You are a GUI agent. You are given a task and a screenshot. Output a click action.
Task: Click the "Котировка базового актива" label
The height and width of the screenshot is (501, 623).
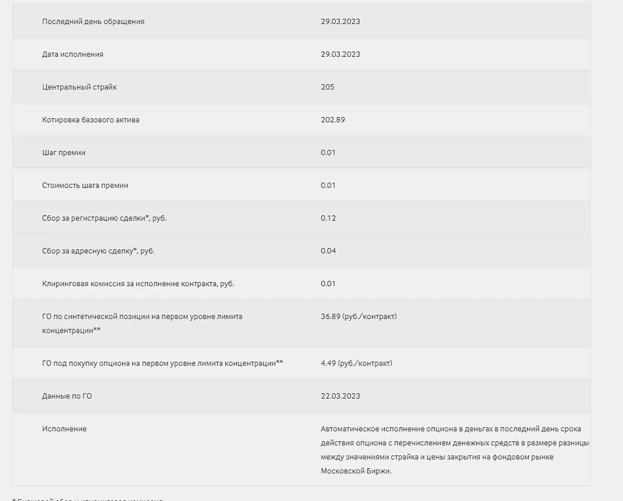(91, 120)
